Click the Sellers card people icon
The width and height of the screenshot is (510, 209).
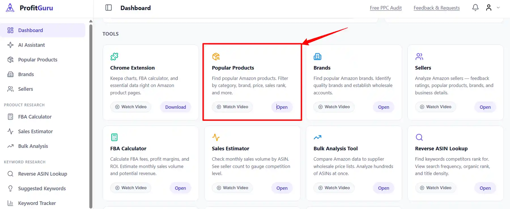tap(419, 56)
